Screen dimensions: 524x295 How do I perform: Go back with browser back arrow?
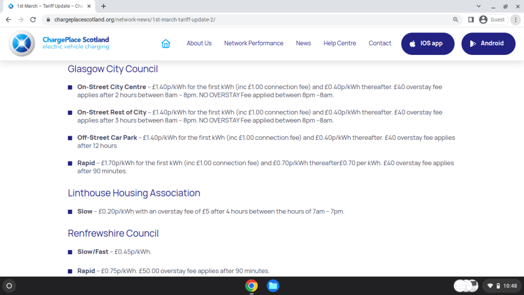coord(8,20)
